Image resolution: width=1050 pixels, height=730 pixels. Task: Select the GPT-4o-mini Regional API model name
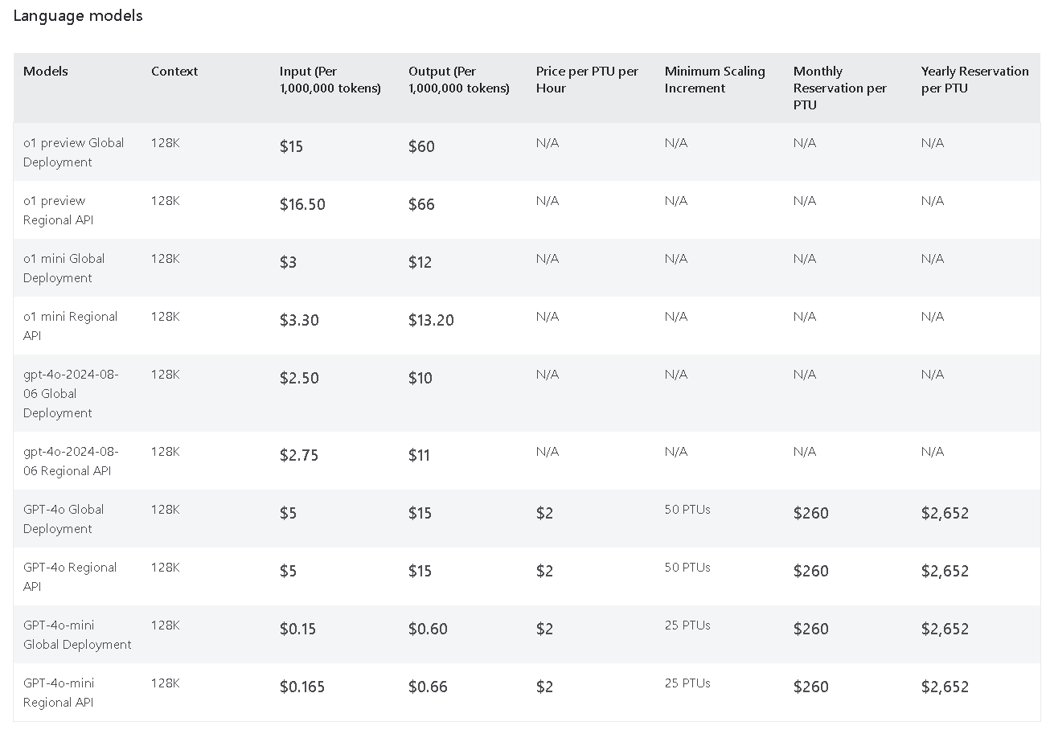[x=59, y=693]
